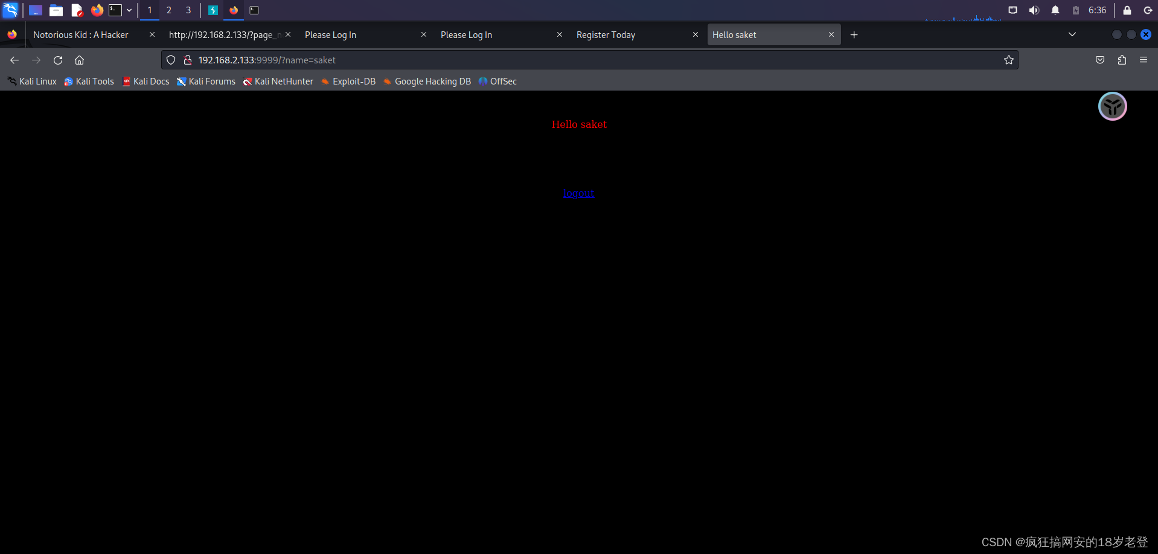Switch to workspace 2

[169, 10]
